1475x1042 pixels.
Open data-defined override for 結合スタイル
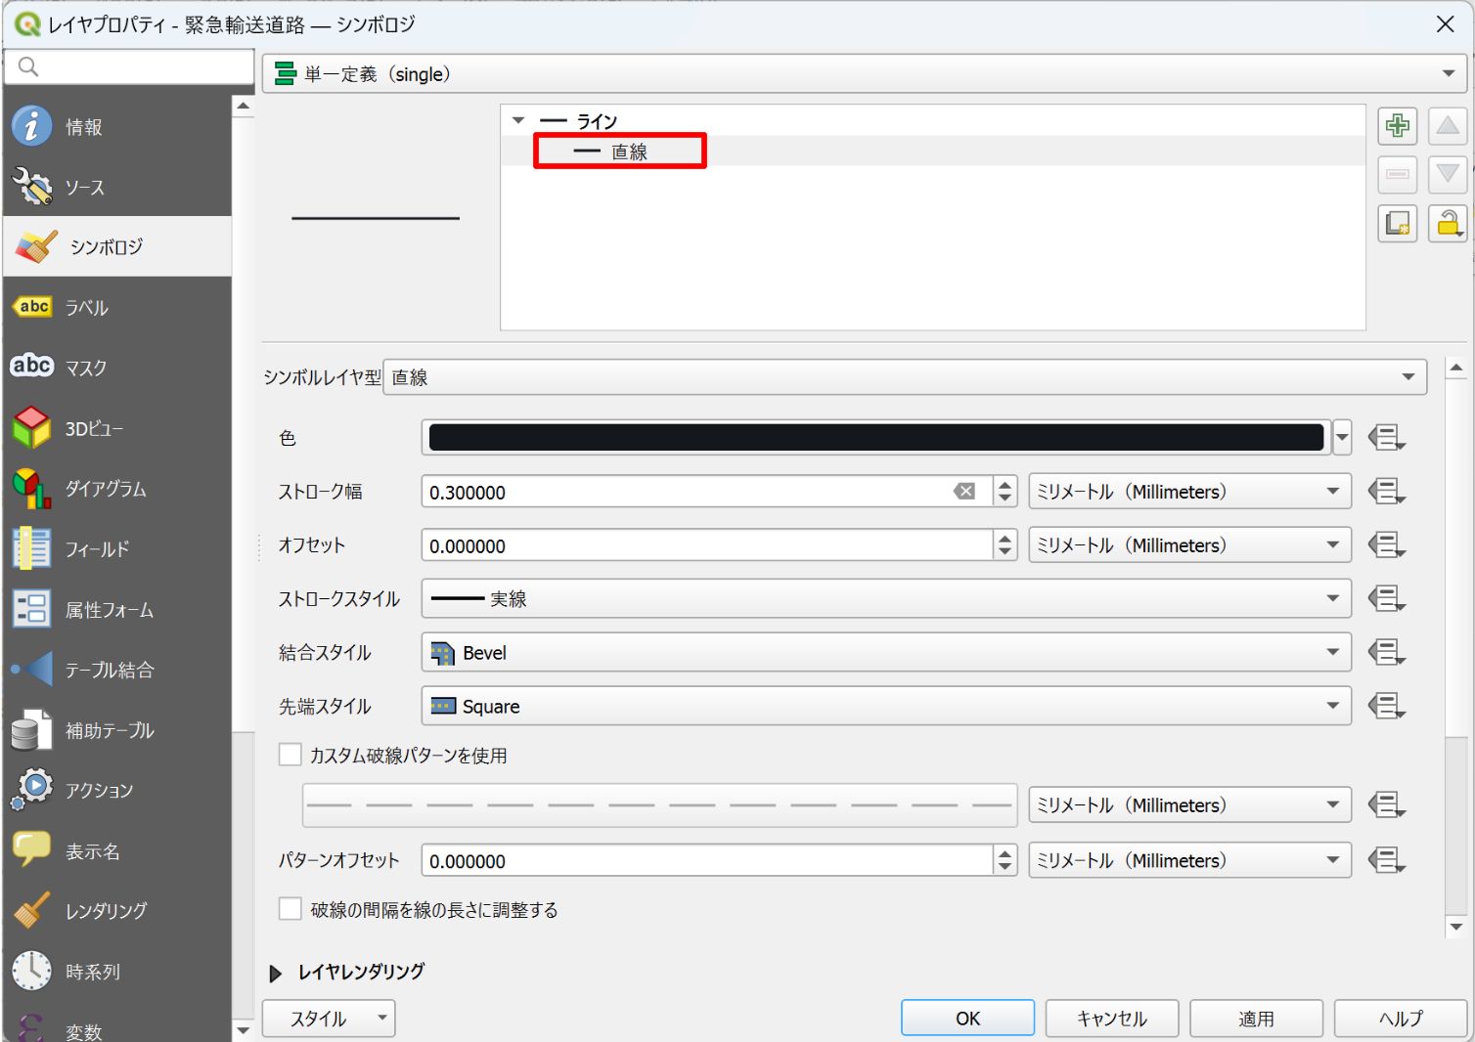tap(1386, 652)
